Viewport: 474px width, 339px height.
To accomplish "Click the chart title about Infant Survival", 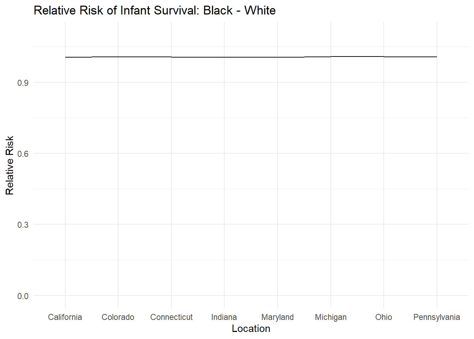I will coord(154,11).
